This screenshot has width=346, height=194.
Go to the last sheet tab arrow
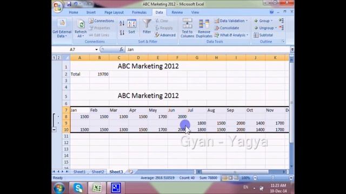(67, 171)
